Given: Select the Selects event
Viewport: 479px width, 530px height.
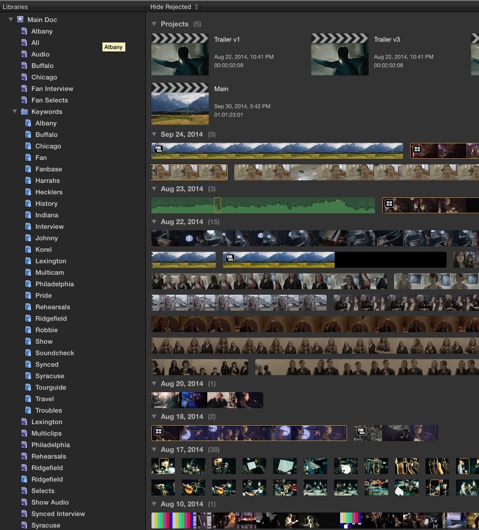Looking at the screenshot, I should [42, 491].
